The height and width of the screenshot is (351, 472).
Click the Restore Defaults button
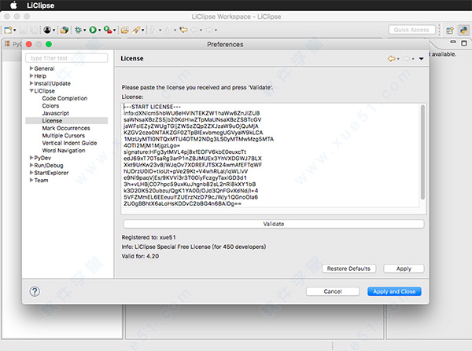click(x=348, y=269)
